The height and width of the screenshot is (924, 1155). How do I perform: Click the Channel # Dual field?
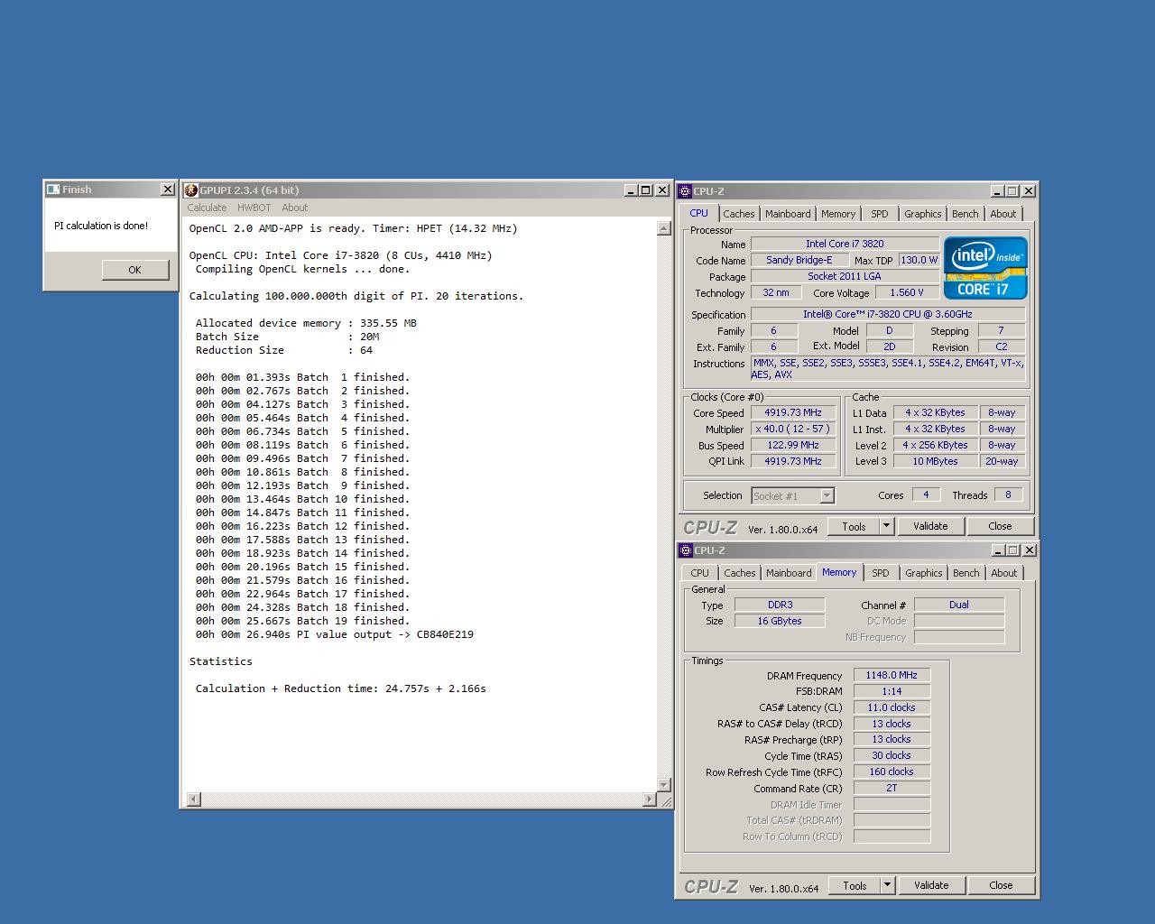click(958, 605)
